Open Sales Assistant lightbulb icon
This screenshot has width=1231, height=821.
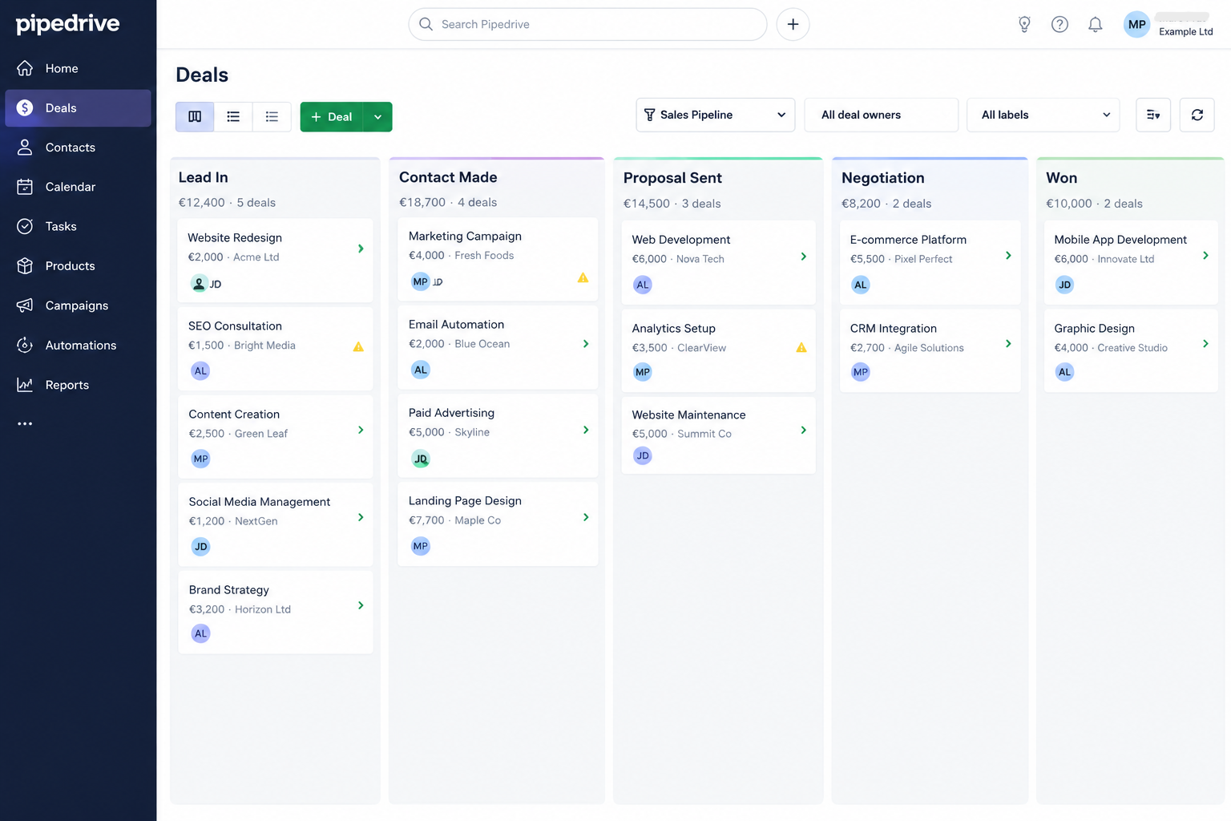pos(1024,24)
